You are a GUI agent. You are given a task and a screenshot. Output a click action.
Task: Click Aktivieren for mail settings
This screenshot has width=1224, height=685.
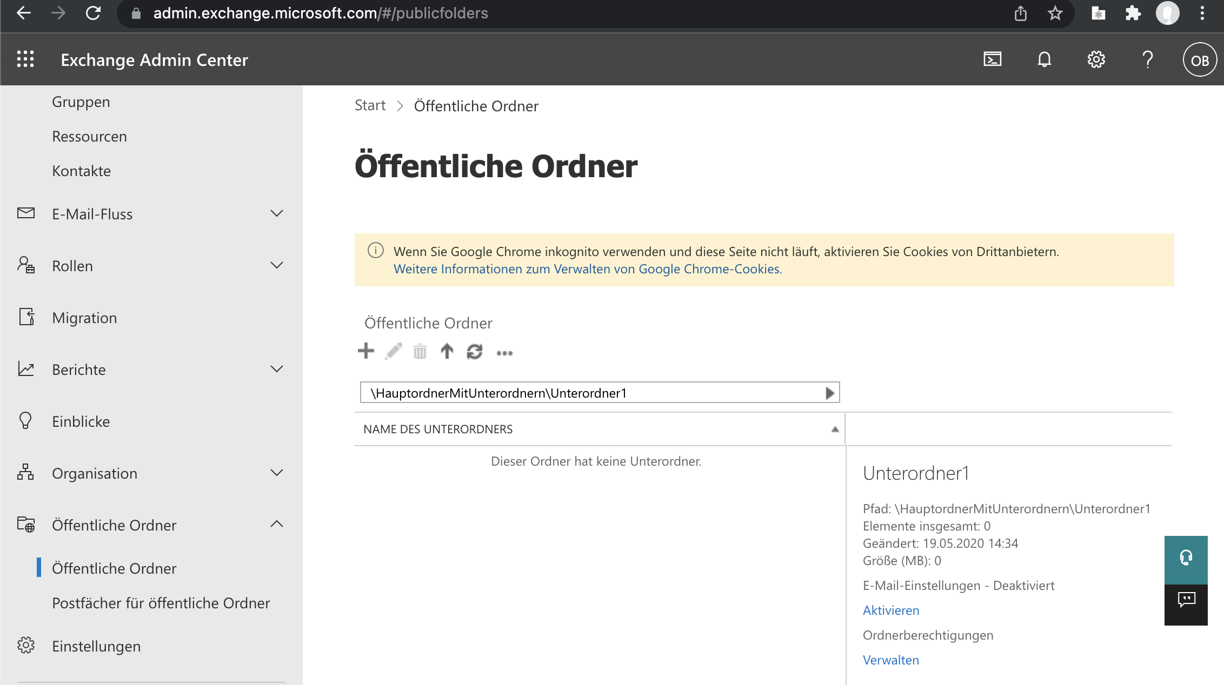tap(891, 610)
